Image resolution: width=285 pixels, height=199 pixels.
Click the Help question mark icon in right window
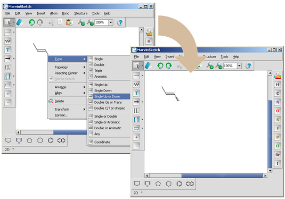[249, 66]
